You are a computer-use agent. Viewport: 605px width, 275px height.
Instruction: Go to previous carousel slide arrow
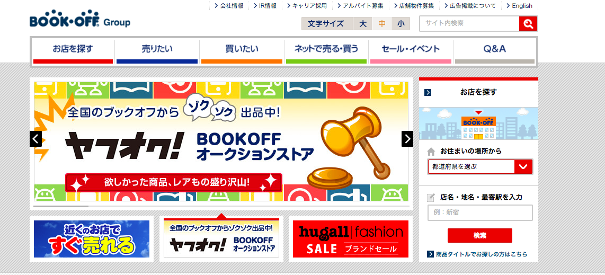(x=35, y=139)
